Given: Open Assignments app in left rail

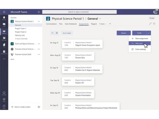Looking at the screenshot, I should click(x=4, y=52).
